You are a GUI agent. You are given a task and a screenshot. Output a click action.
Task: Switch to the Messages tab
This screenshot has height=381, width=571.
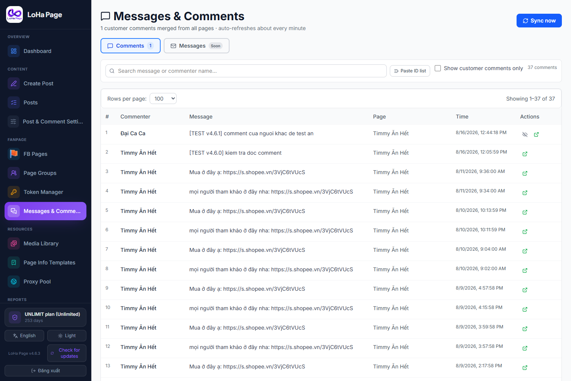(x=196, y=46)
